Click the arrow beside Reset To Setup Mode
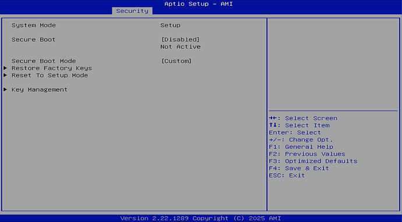 pyautogui.click(x=5, y=76)
